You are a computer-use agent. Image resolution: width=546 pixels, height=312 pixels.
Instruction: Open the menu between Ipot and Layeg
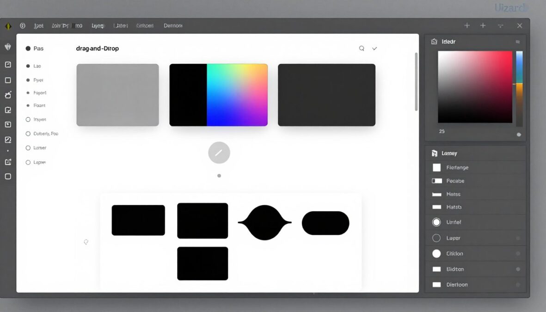(x=67, y=26)
